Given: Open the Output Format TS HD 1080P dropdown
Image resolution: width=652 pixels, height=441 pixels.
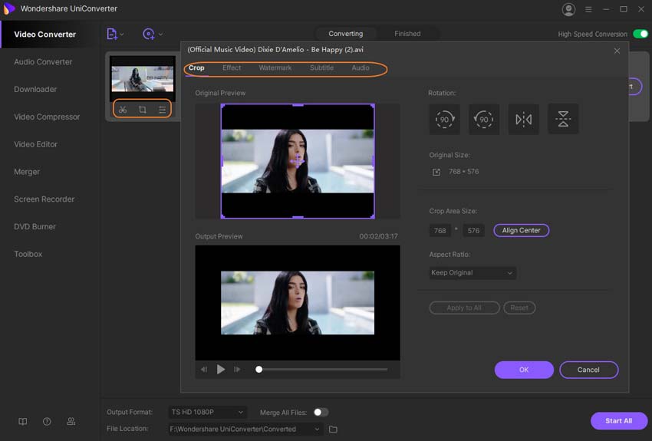Looking at the screenshot, I should pyautogui.click(x=207, y=412).
